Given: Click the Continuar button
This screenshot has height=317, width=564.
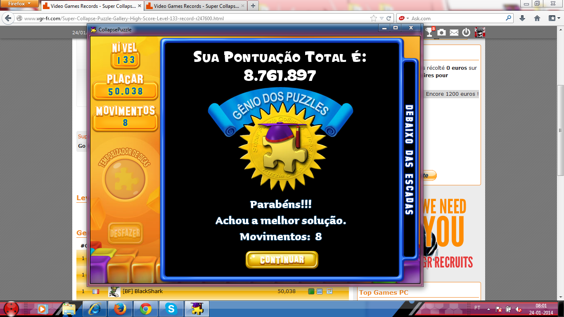Looking at the screenshot, I should 282,260.
